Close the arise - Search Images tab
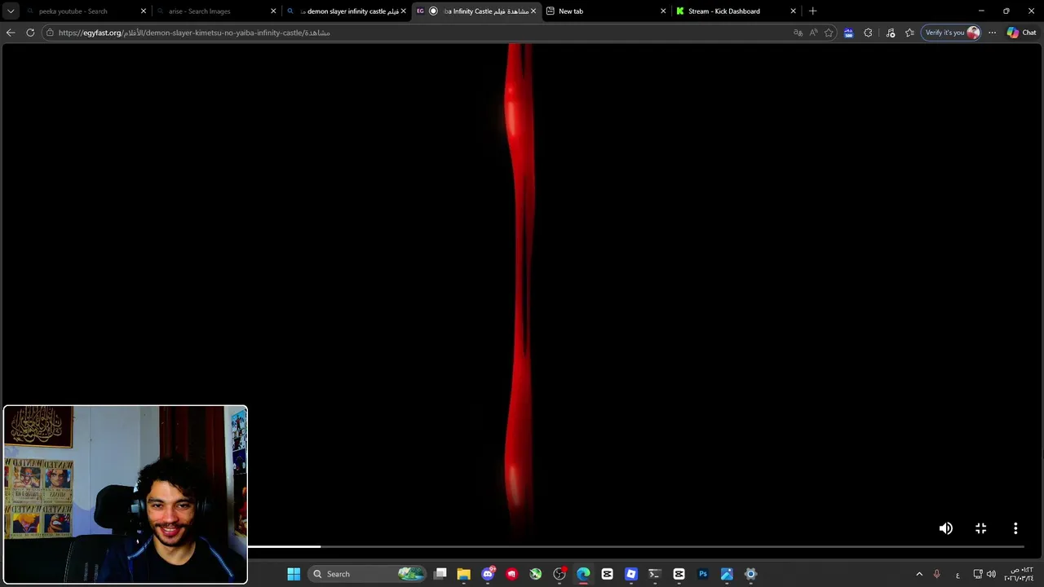Viewport: 1044px width, 587px height. tap(273, 11)
